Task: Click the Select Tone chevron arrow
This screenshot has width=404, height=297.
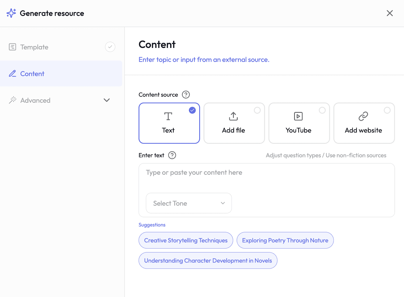Action: (x=223, y=203)
